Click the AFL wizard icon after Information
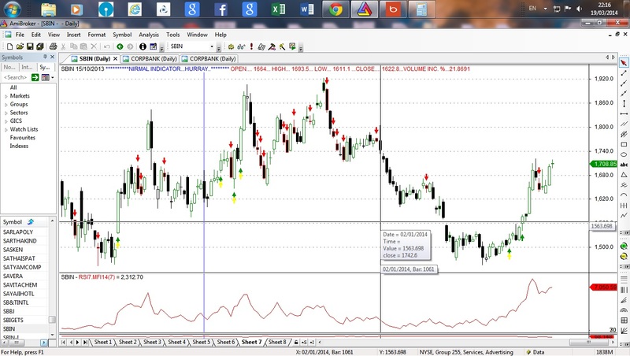 [153, 46]
